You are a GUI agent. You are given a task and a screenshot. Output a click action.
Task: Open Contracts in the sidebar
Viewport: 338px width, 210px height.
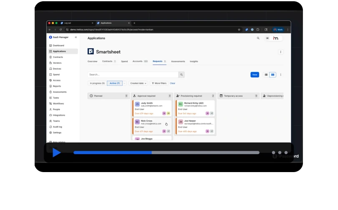pyautogui.click(x=58, y=57)
